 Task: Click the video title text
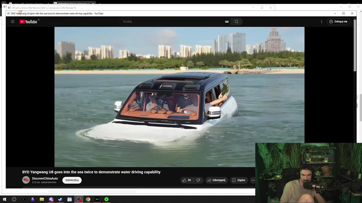[91, 172]
